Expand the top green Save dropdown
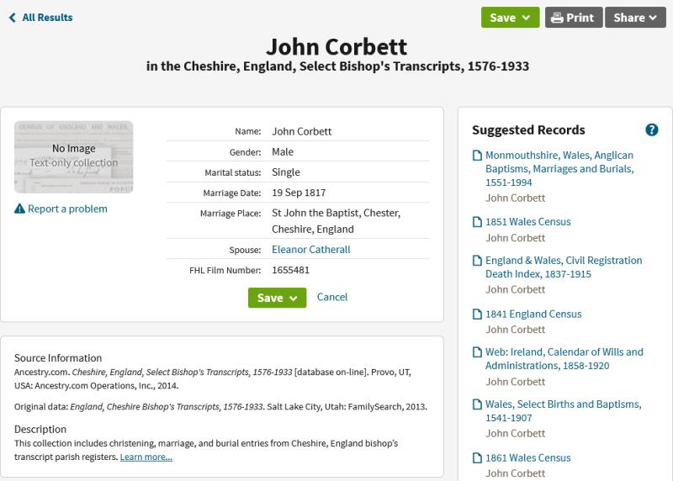673x481 pixels. 510,18
